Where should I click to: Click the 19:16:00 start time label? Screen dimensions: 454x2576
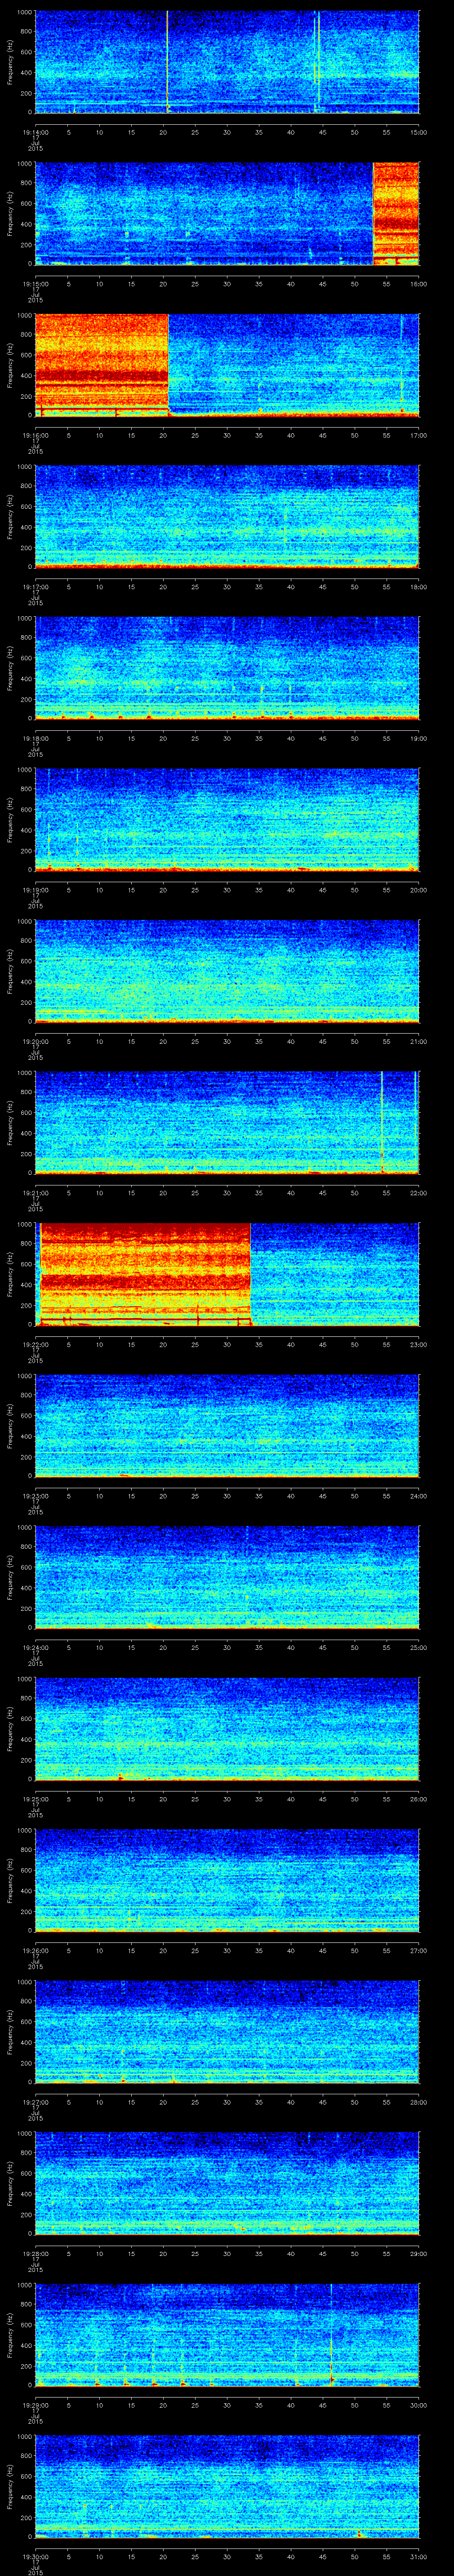click(35, 435)
